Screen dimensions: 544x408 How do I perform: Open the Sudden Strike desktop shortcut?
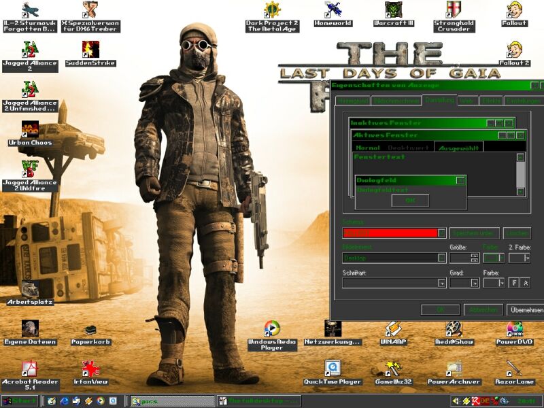pyautogui.click(x=90, y=54)
